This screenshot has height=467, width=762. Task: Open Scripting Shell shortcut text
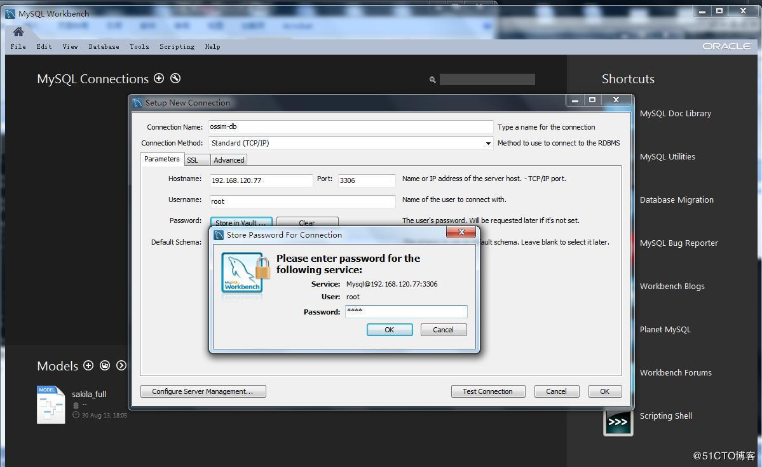pos(666,416)
